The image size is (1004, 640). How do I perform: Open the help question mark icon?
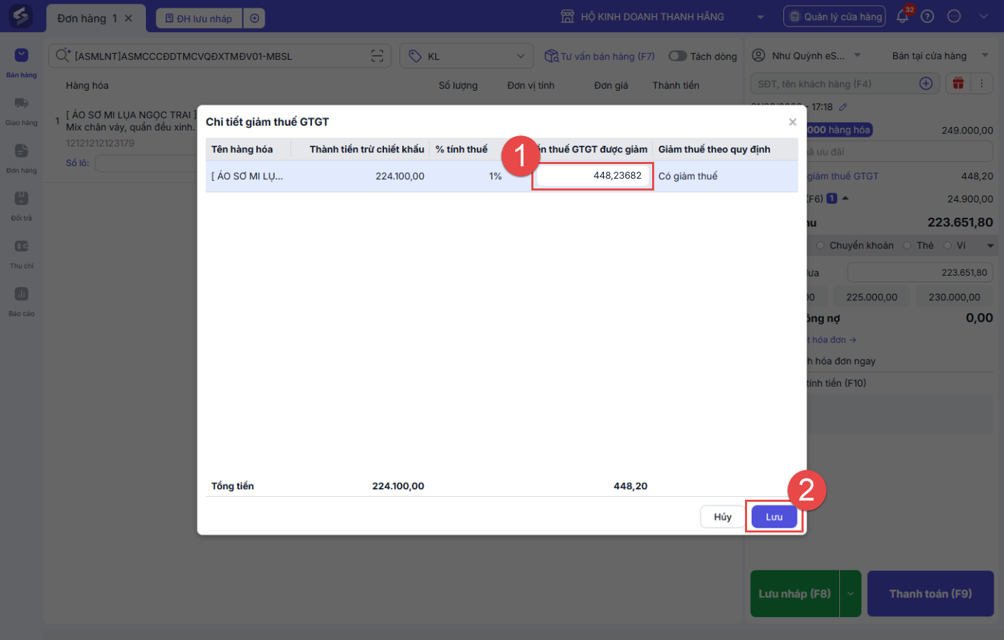coord(927,16)
